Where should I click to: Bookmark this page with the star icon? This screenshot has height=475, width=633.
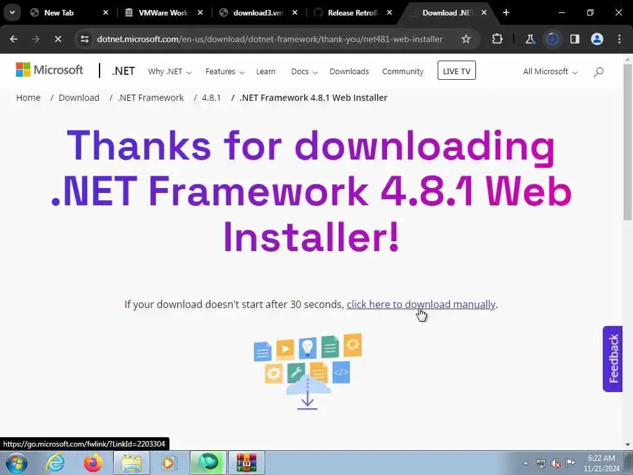[466, 39]
